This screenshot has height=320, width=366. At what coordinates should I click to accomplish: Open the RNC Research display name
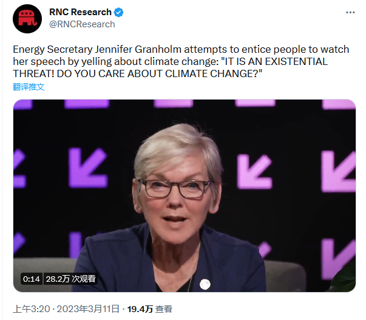(80, 13)
